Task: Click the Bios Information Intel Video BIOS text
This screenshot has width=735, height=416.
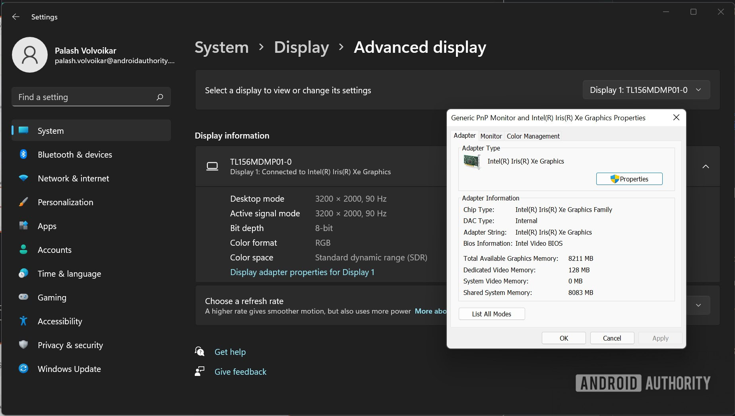Action: coord(539,243)
